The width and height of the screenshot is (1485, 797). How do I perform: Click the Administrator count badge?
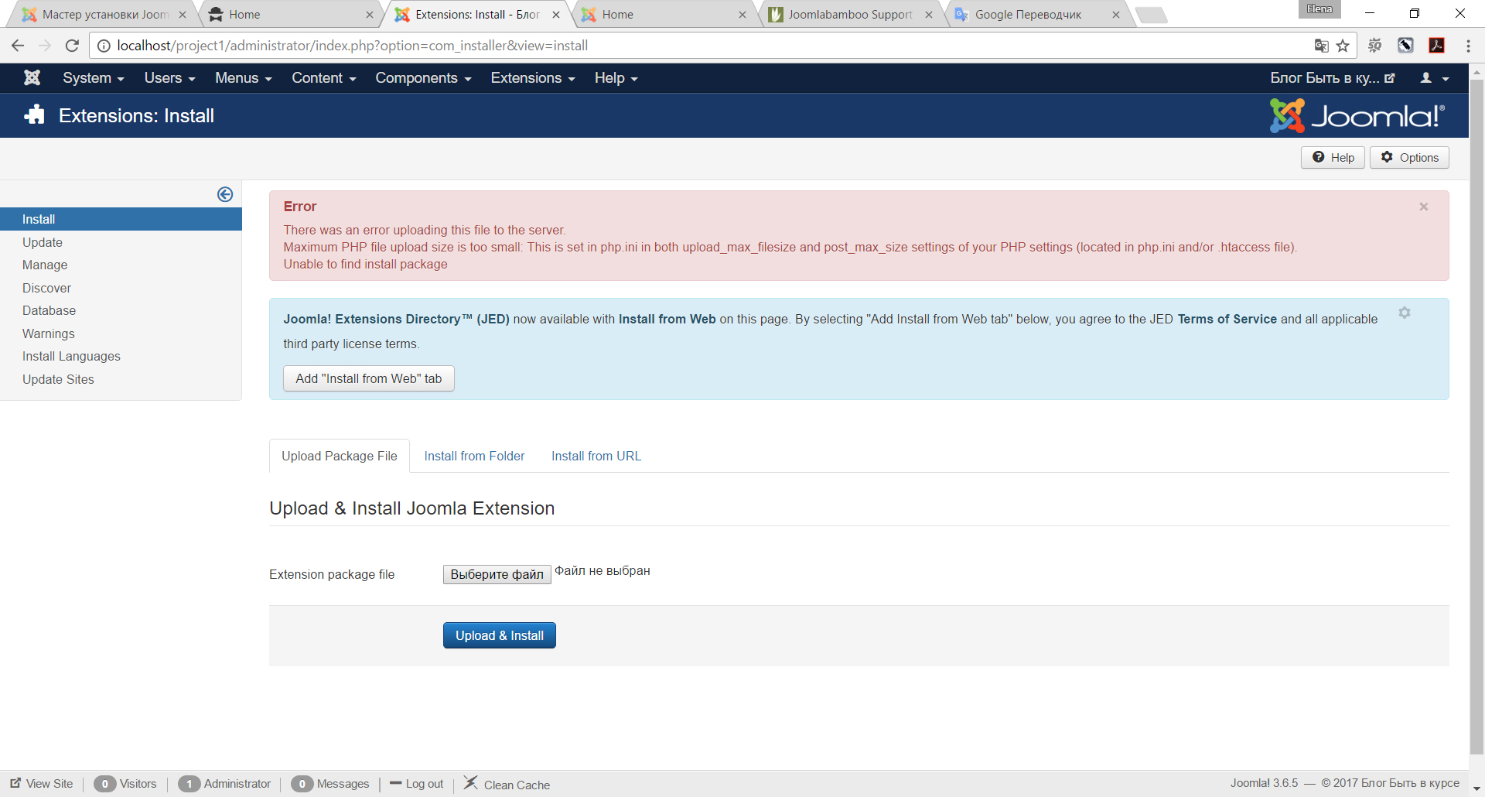[x=189, y=784]
